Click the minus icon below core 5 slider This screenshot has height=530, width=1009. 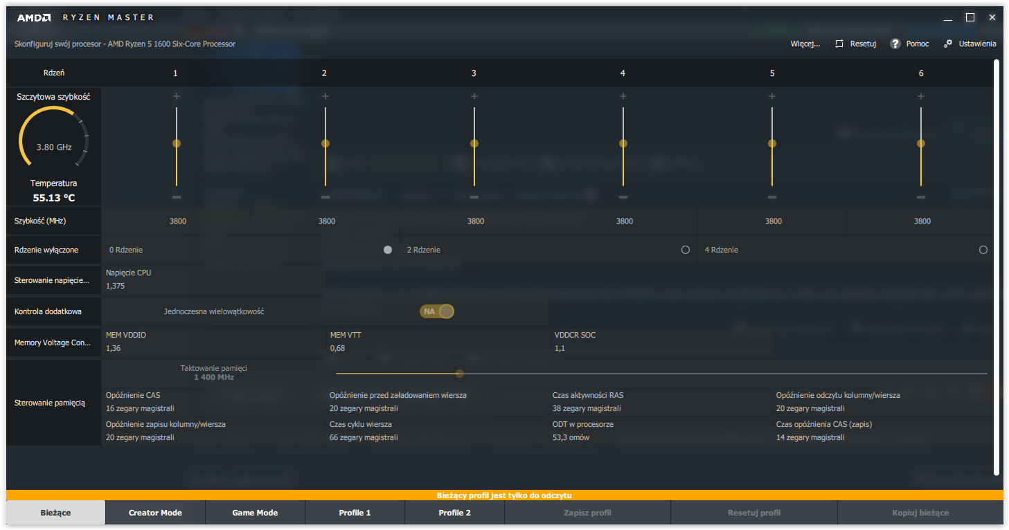(x=772, y=197)
